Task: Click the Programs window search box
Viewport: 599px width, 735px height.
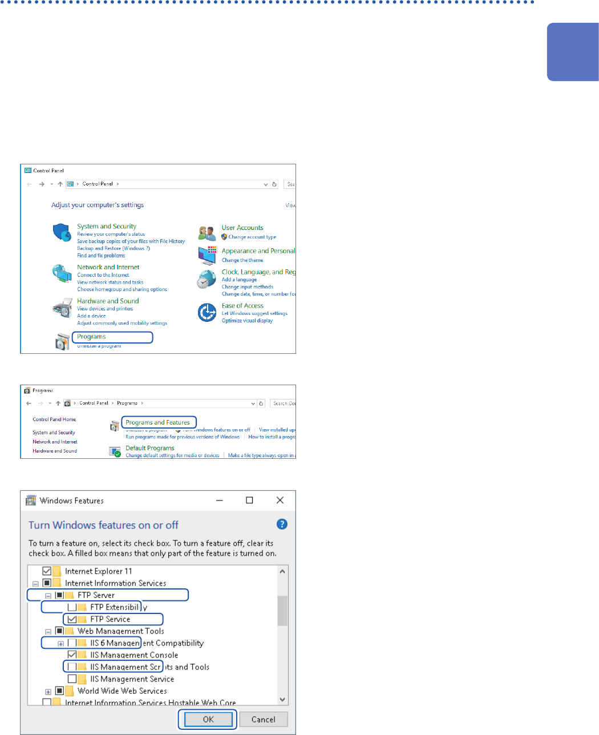Action: coord(283,403)
